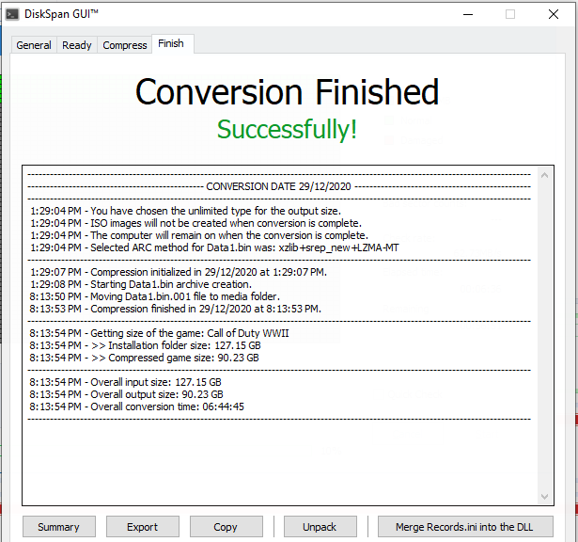Viewport: 578px width, 542px height.
Task: Click the 'Installation folder size: 127.15 GB' line
Action: [146, 345]
